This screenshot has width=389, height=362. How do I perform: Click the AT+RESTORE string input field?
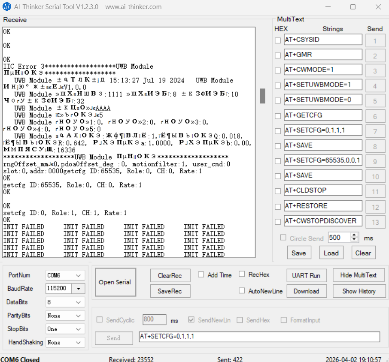[323, 206]
